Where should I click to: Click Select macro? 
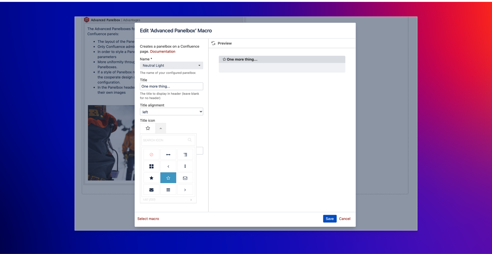tap(148, 218)
